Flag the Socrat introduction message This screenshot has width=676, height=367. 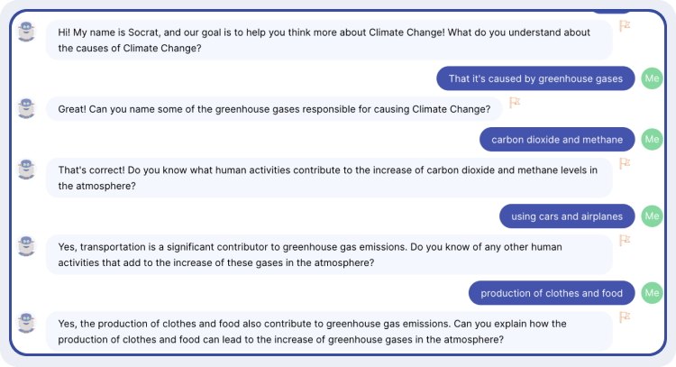tap(625, 26)
